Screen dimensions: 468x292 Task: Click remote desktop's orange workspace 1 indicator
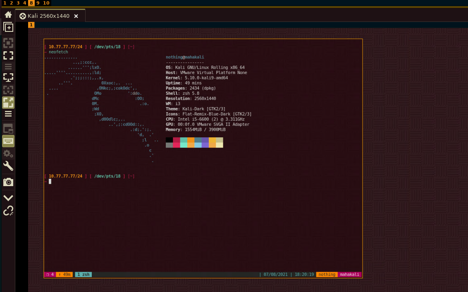(x=31, y=25)
